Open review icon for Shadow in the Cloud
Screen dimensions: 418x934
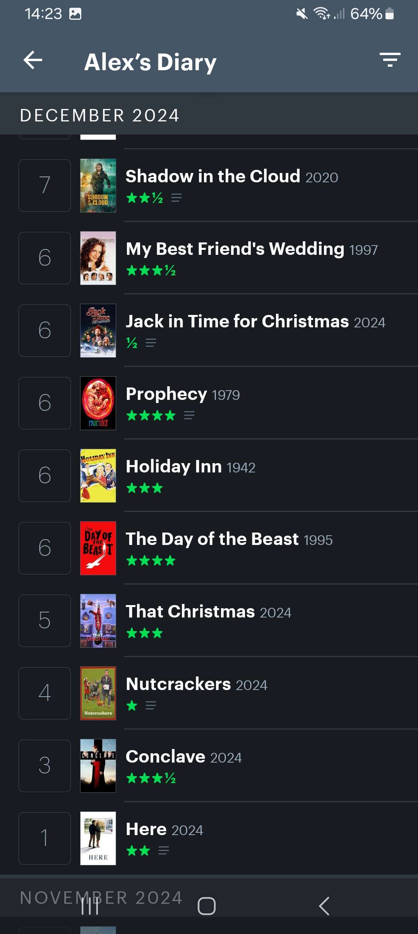tap(176, 198)
